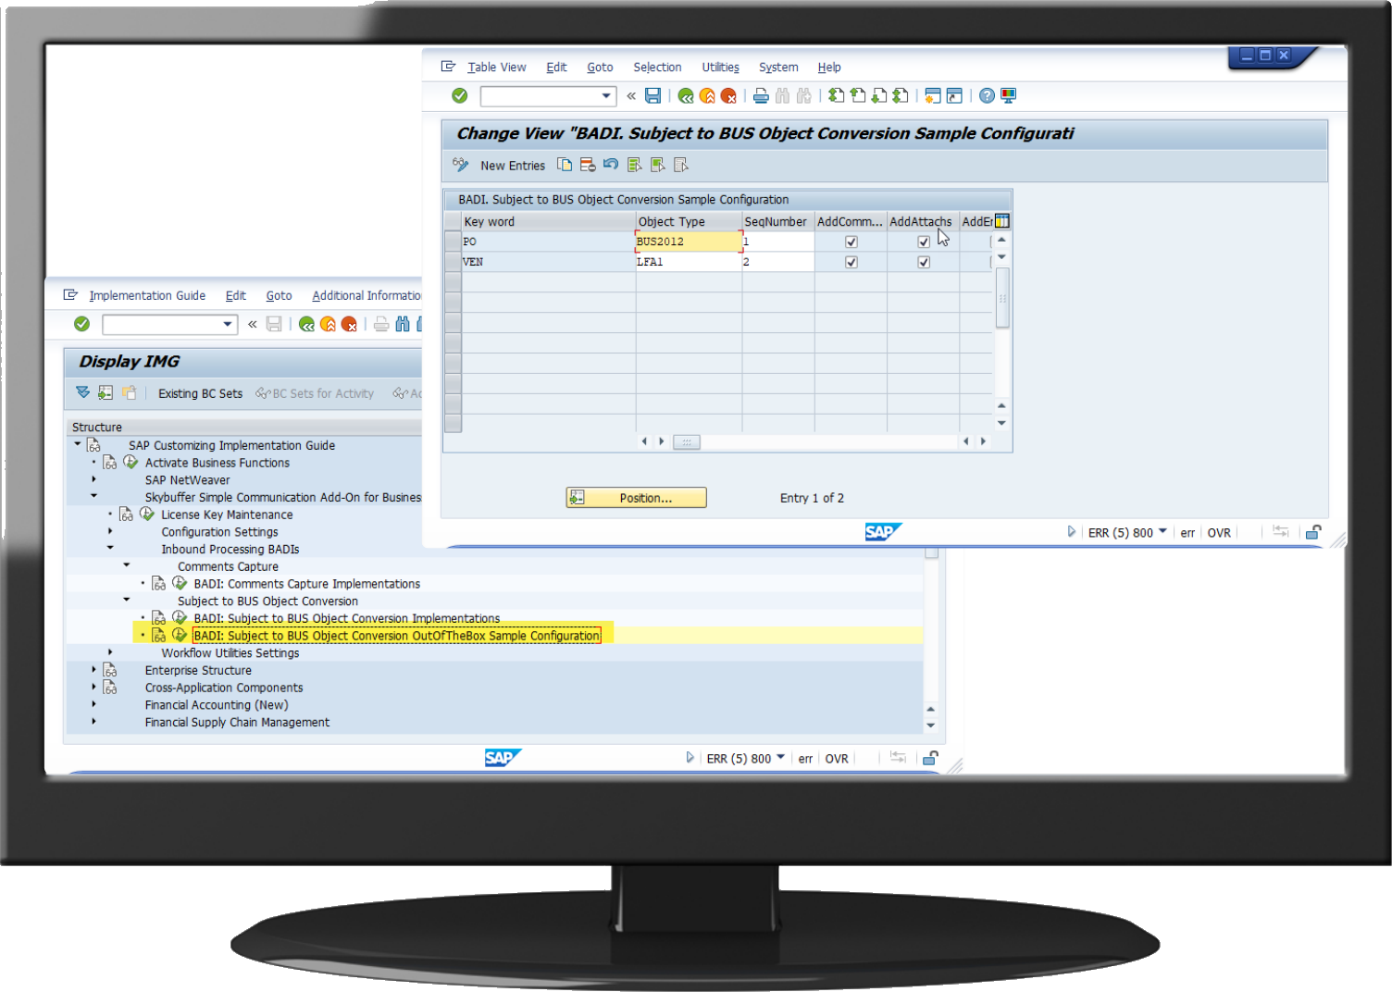
Task: Expand Enterprise Structure tree node
Action: tap(93, 669)
